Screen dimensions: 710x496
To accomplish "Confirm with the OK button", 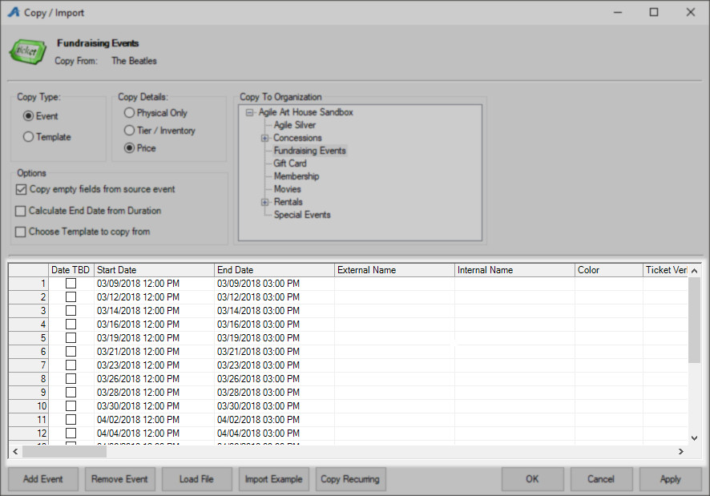I will 532,479.
